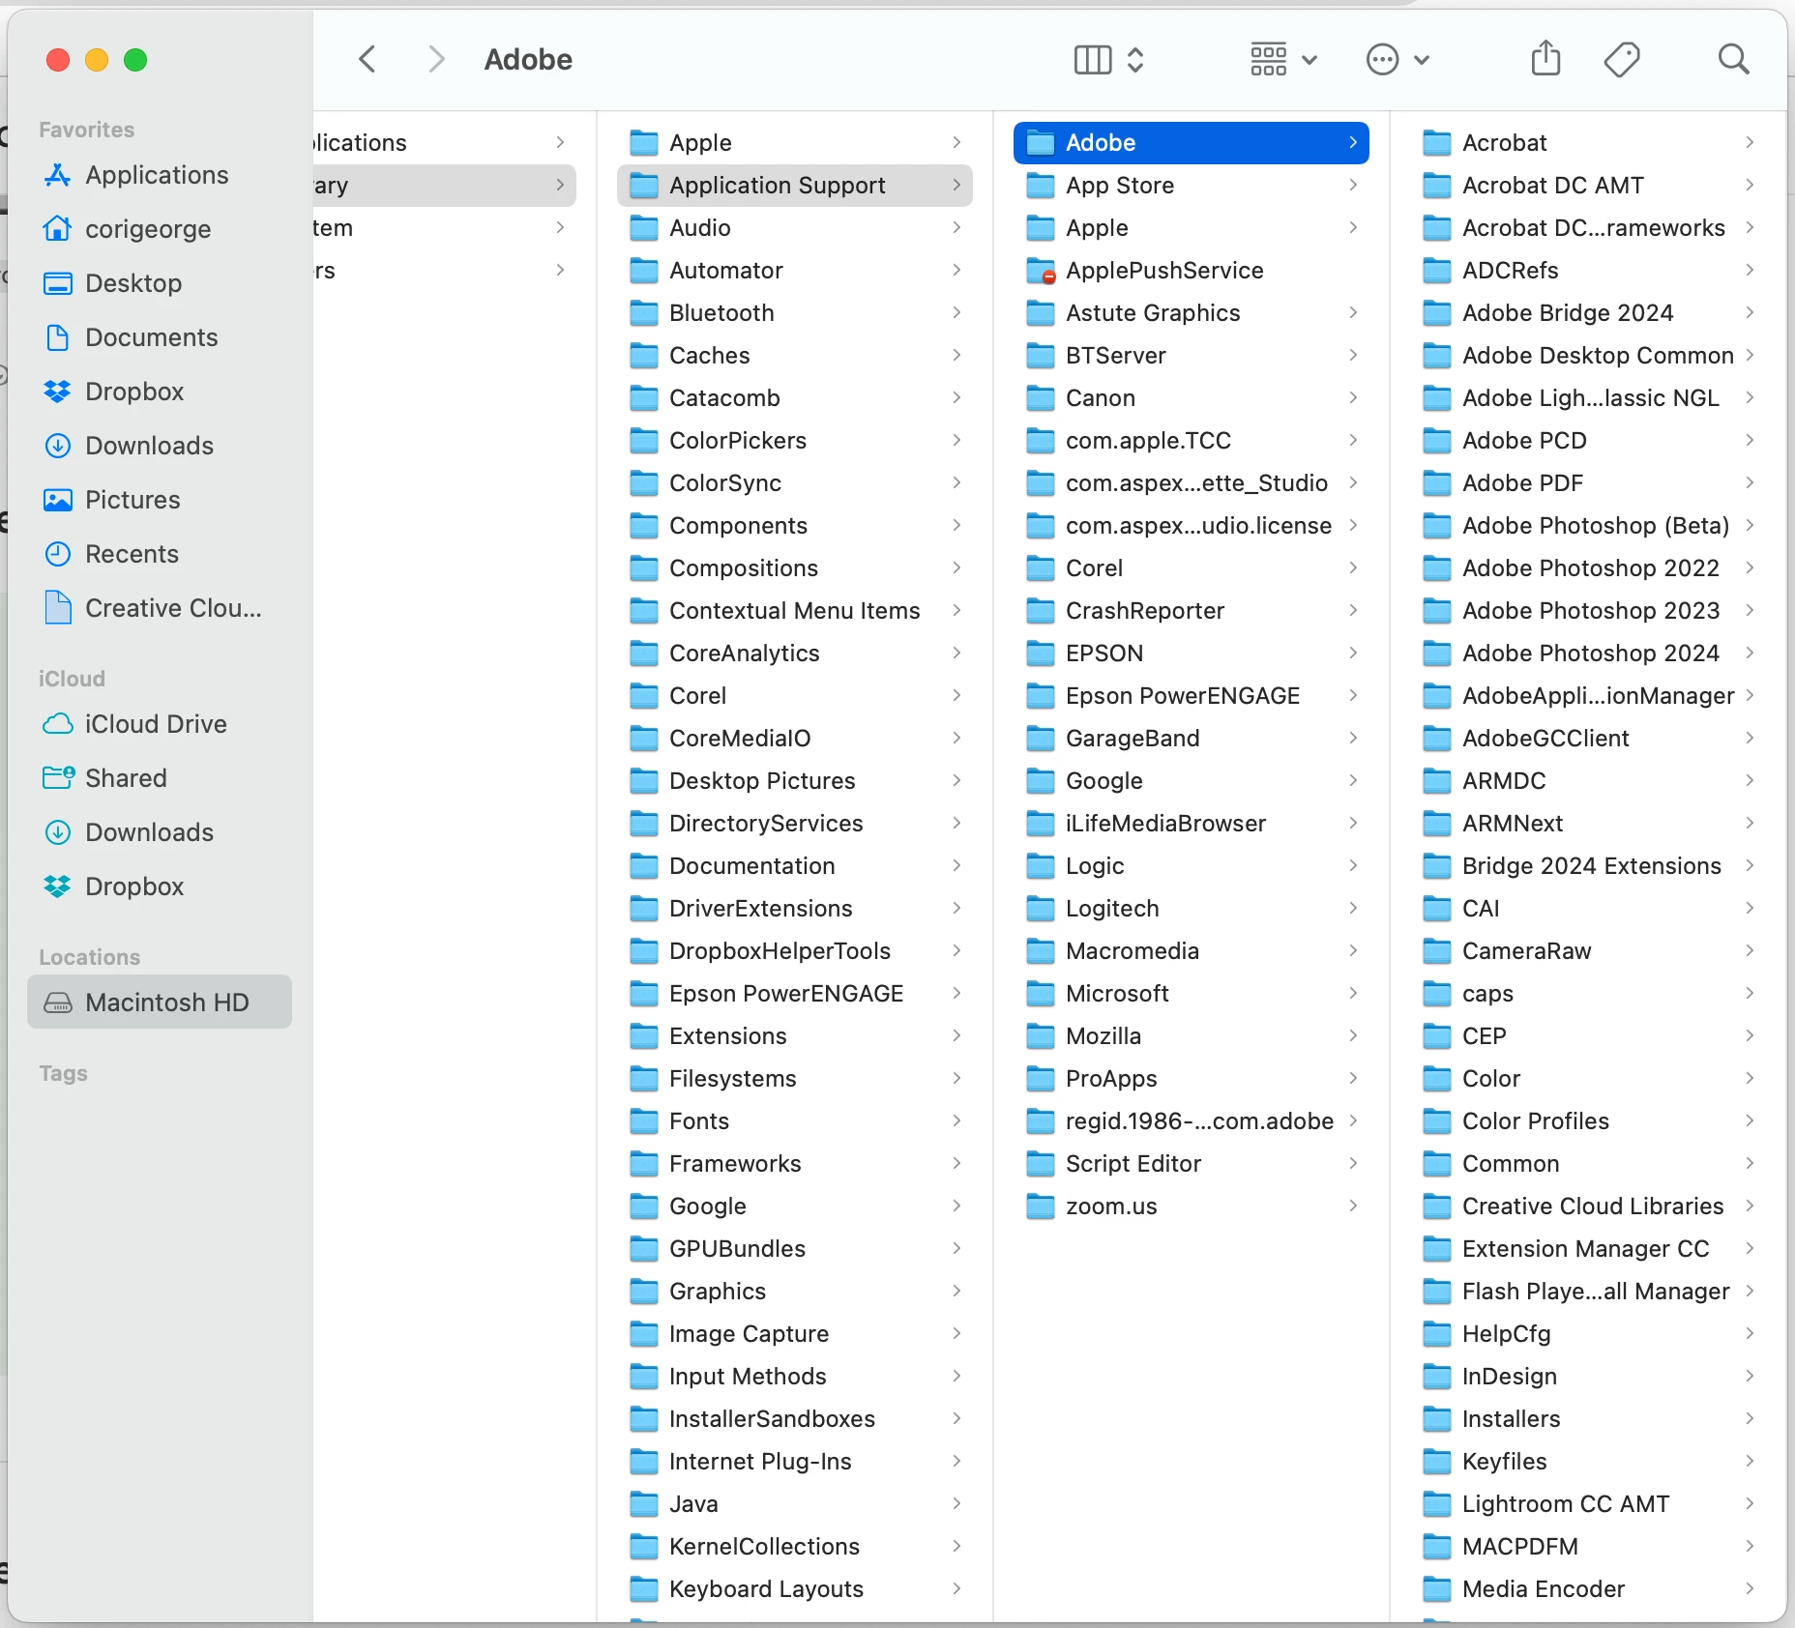Select the Canon folder
The image size is (1795, 1628).
tap(1191, 398)
